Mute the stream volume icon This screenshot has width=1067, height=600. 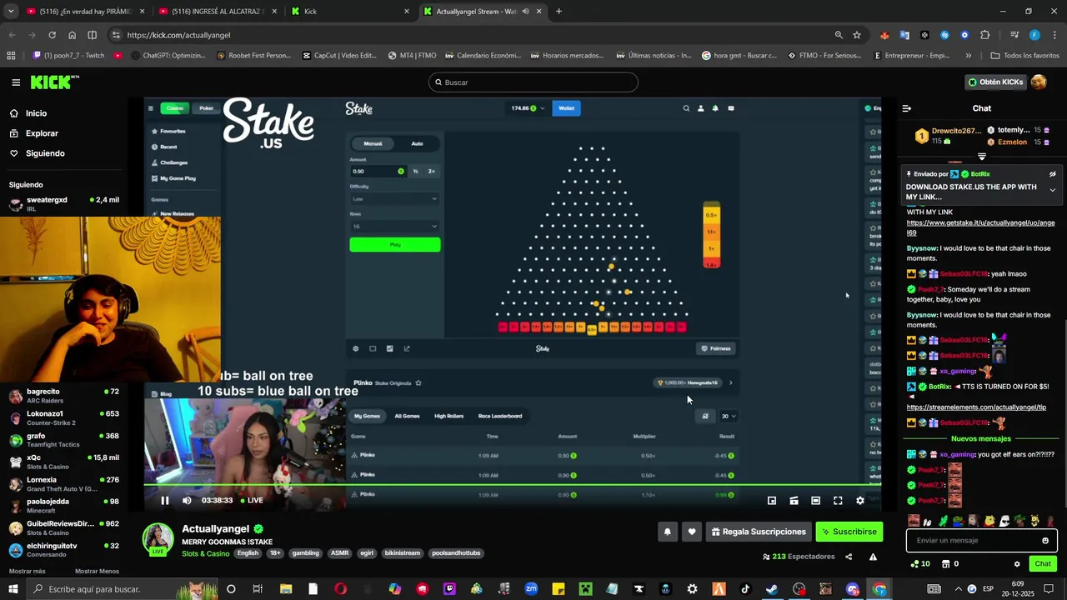pos(187,500)
